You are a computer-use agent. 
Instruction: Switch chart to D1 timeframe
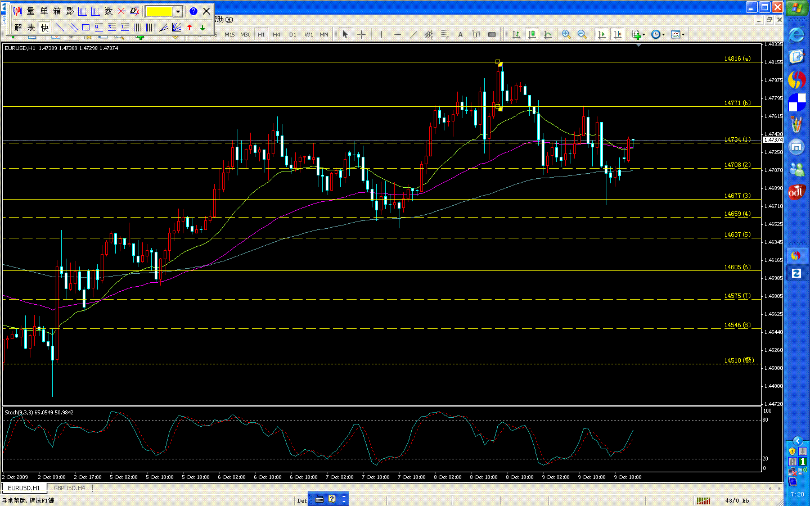pos(292,35)
